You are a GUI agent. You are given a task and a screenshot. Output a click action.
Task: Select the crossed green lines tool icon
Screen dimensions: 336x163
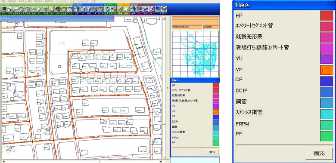coord(33,9)
